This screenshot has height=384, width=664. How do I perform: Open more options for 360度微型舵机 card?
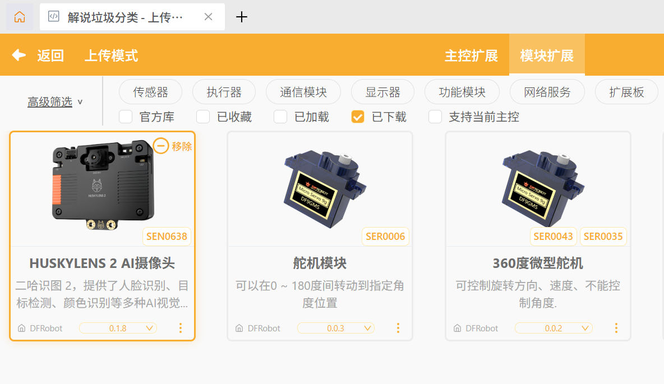[x=616, y=328]
